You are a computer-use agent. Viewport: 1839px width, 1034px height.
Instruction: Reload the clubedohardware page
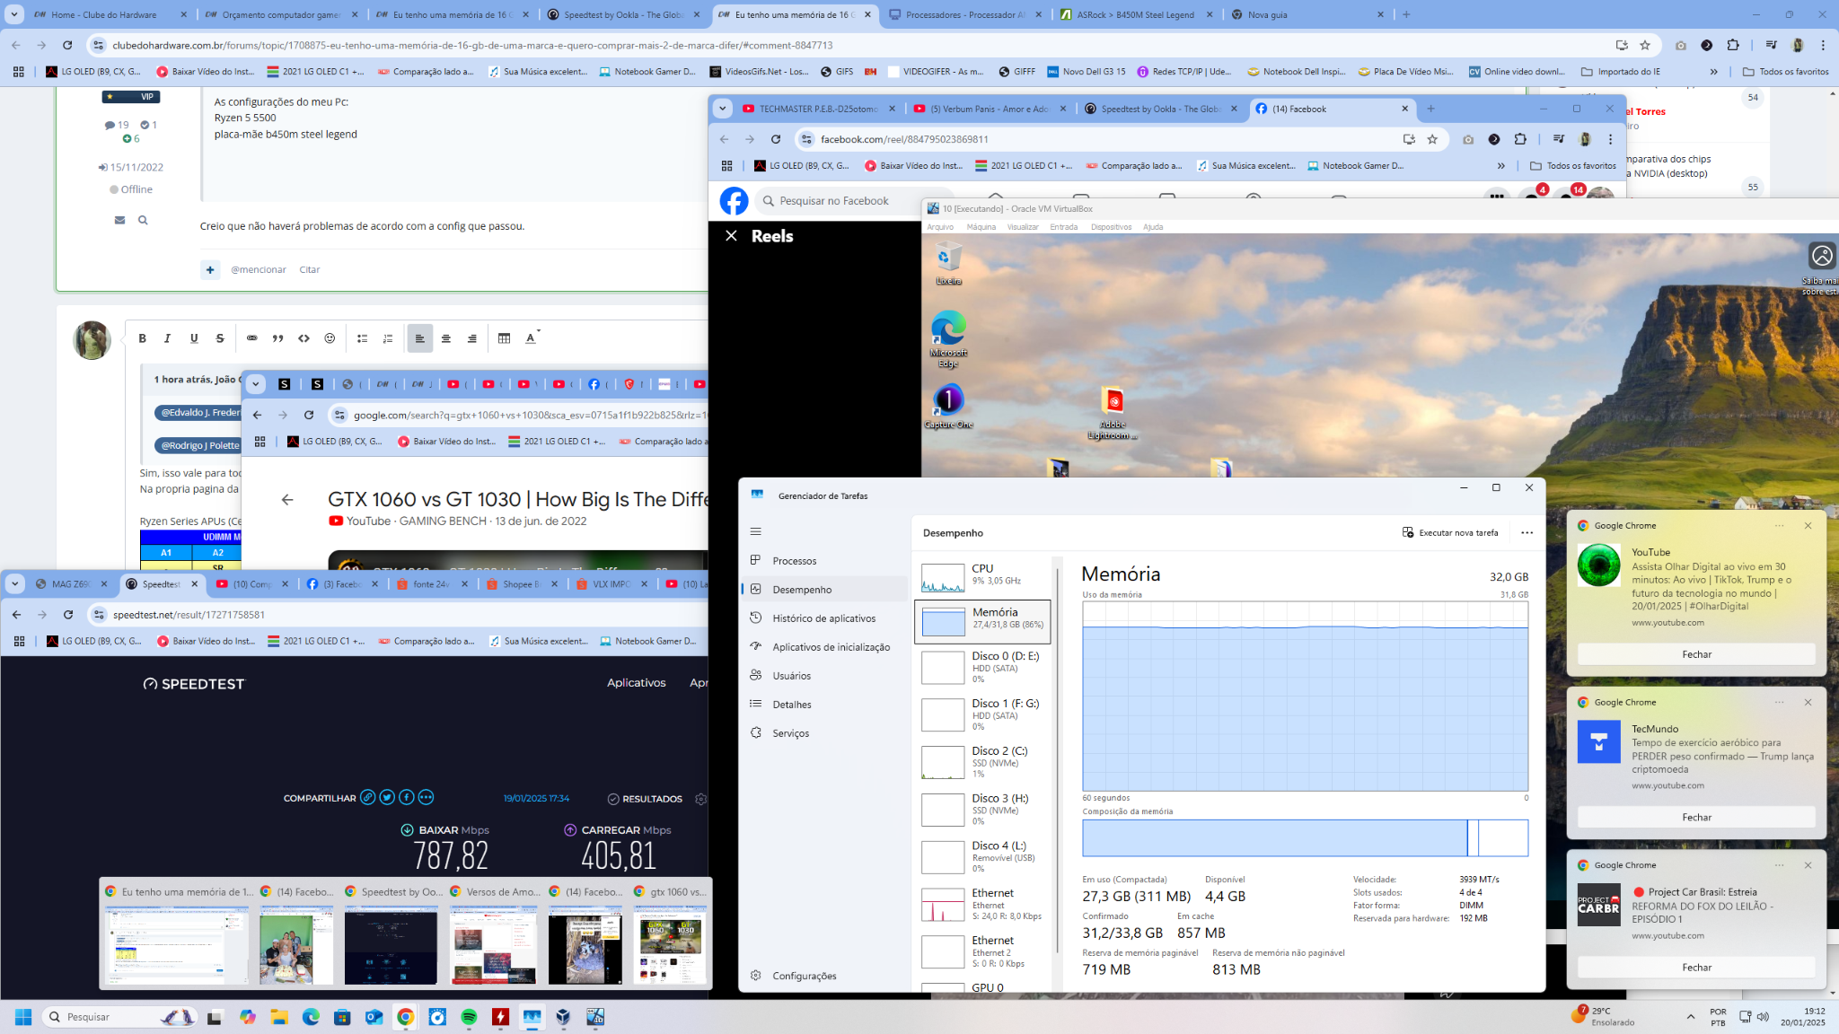(67, 45)
